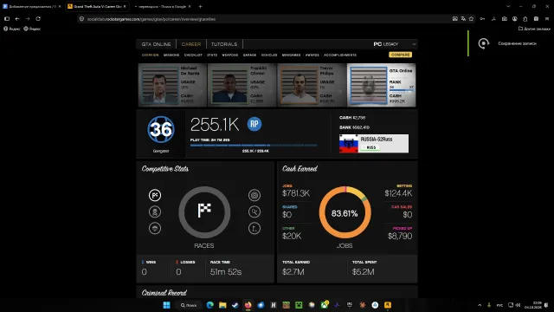Screen dimensions: 554x312
Task: Open Xbox app from taskbar
Action: (x=325, y=305)
